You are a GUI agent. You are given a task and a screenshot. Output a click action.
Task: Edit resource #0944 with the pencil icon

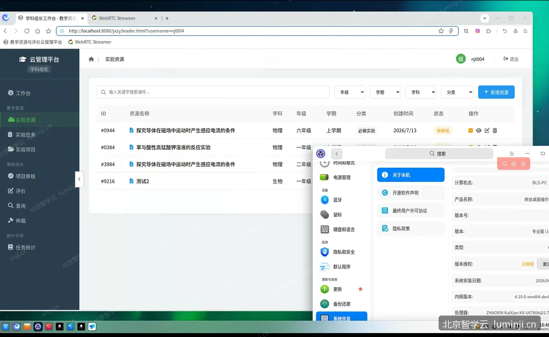pos(487,131)
